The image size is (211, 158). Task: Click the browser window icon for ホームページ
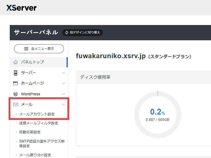(x=16, y=83)
